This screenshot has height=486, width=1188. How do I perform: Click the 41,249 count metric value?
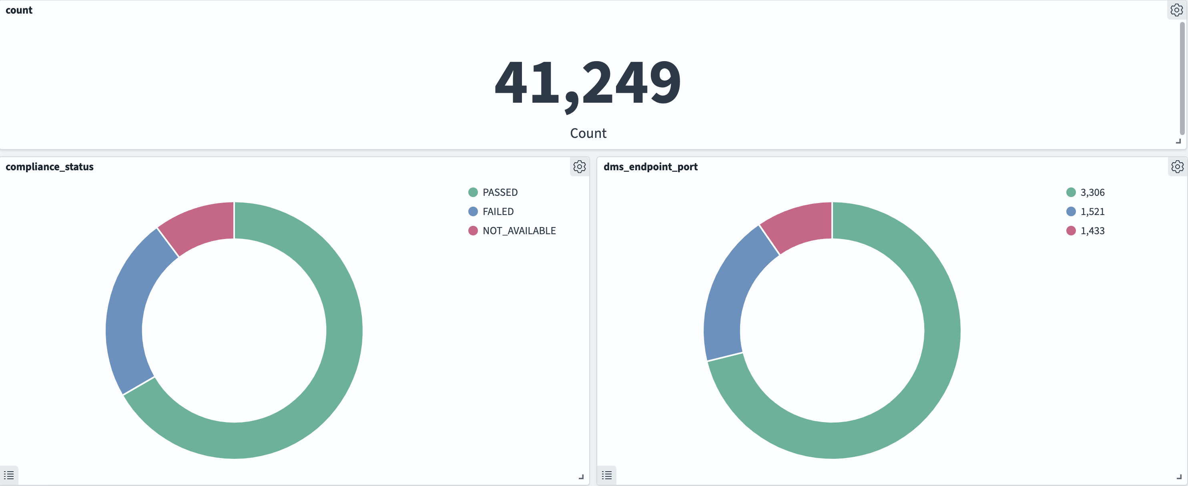[588, 83]
